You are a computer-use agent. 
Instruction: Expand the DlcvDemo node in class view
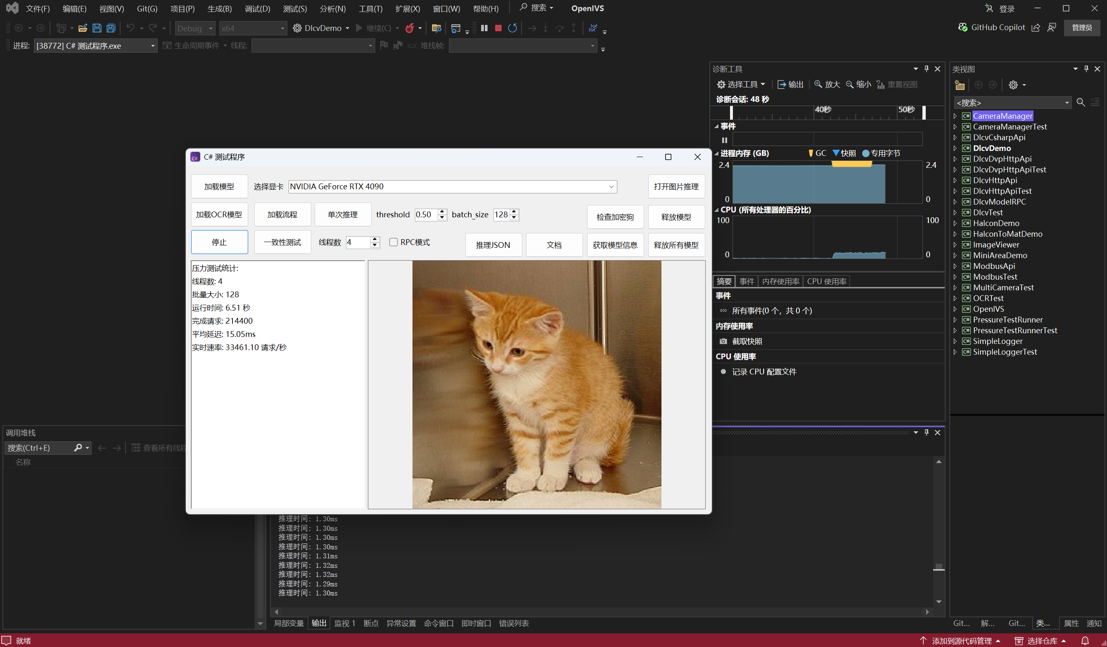(x=955, y=148)
